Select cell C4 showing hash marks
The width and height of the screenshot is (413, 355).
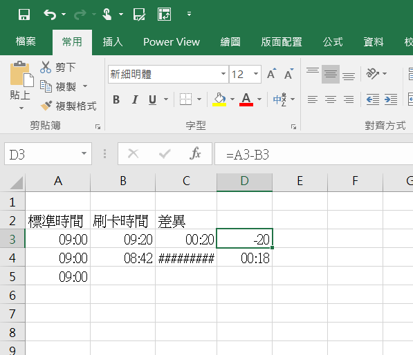(186, 258)
